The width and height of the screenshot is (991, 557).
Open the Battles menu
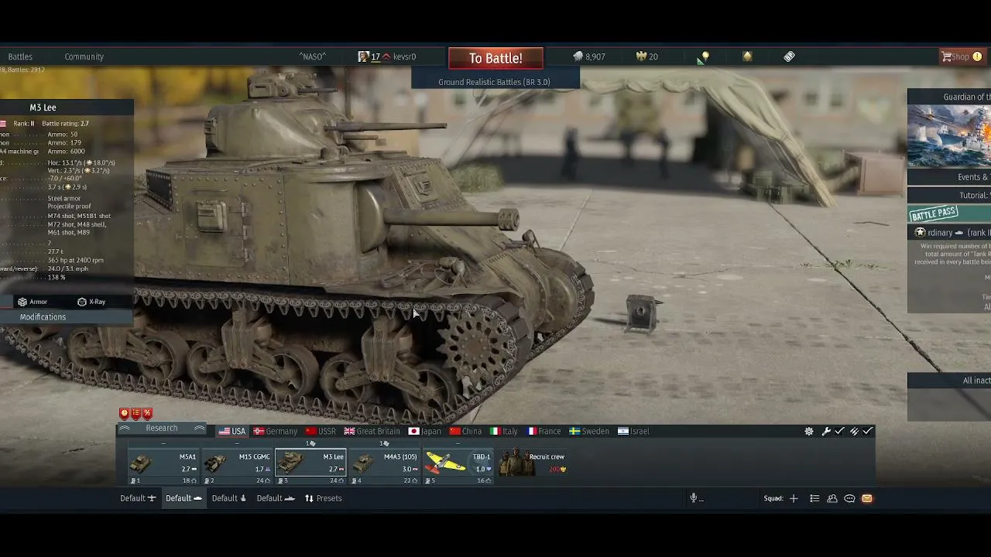point(20,56)
